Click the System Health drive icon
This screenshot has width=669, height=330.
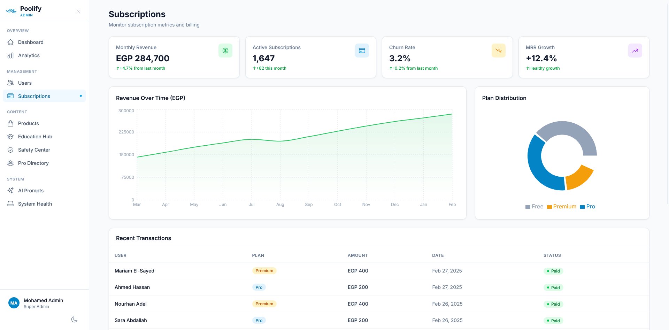(10, 204)
